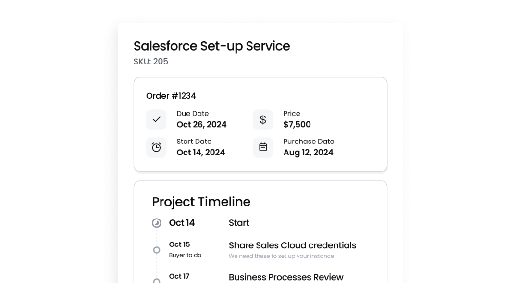Select the Oct 15 timeline circle marker
Screen dimensions: 521x283
pos(157,250)
